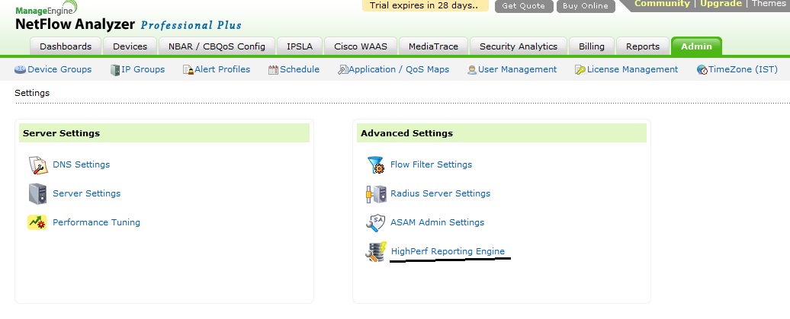Click the DNS Settings icon
This screenshot has width=790, height=319.
coord(38,165)
